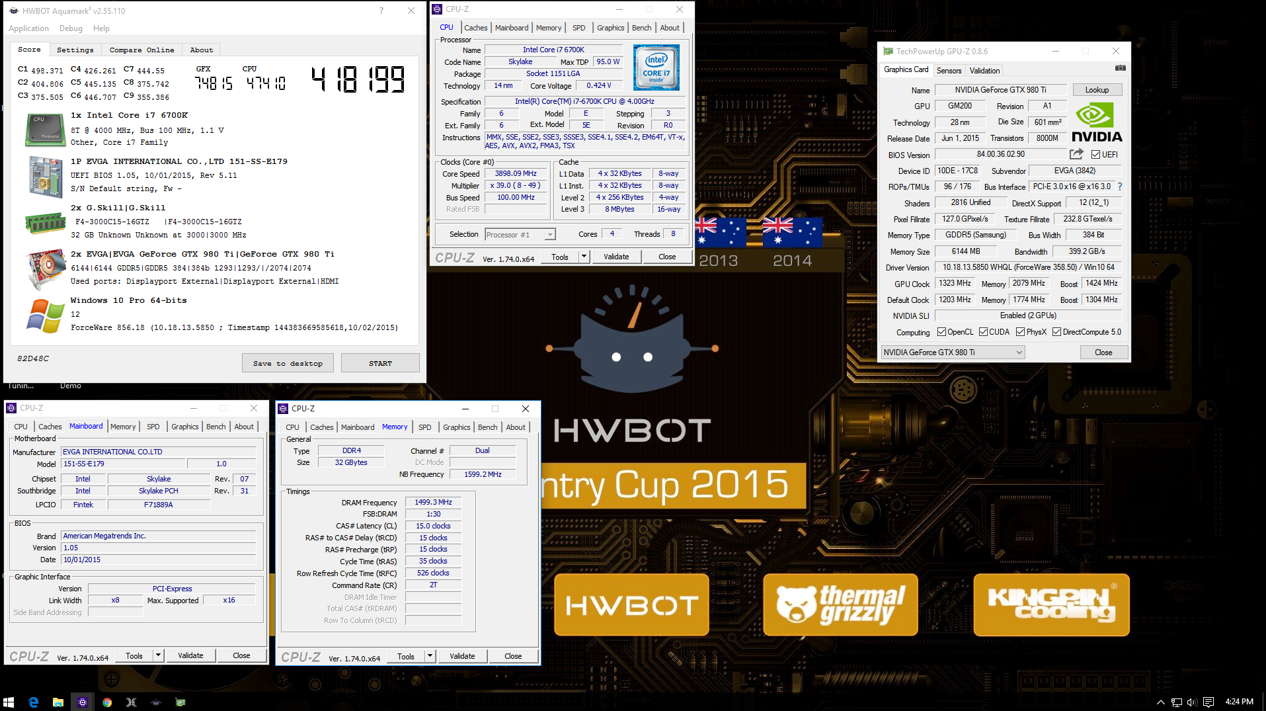The width and height of the screenshot is (1266, 711).
Task: Launch Microsoft Edge from the taskbar
Action: [x=34, y=702]
